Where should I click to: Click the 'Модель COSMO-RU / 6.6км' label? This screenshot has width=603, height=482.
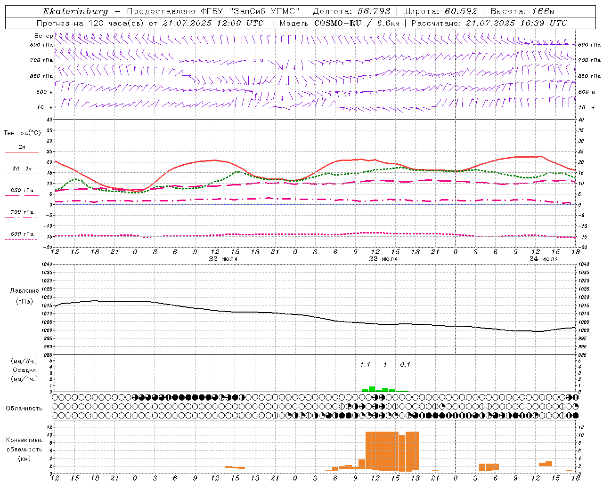click(340, 23)
